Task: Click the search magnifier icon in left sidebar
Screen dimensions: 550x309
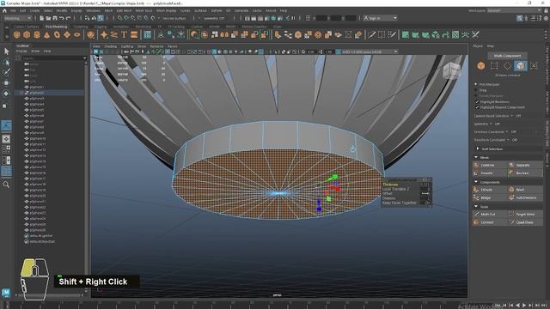Action: 6,185
